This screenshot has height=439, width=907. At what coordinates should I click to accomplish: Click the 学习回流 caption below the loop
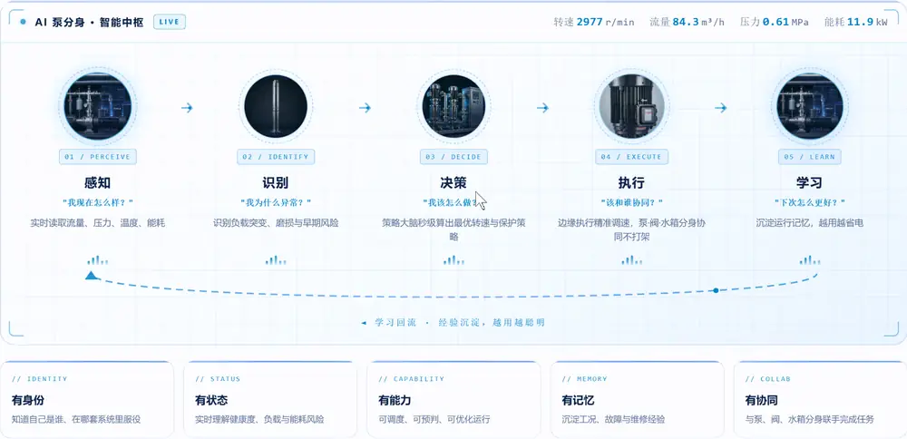453,322
